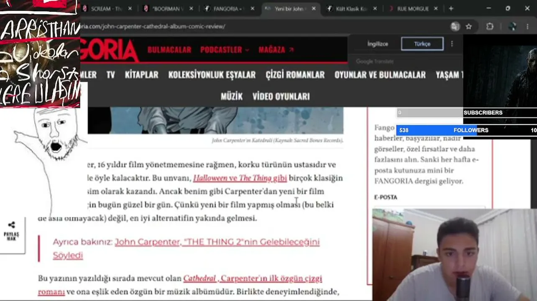537x301 pixels.
Task: Bookmark this page with the star icon
Action: (x=469, y=26)
